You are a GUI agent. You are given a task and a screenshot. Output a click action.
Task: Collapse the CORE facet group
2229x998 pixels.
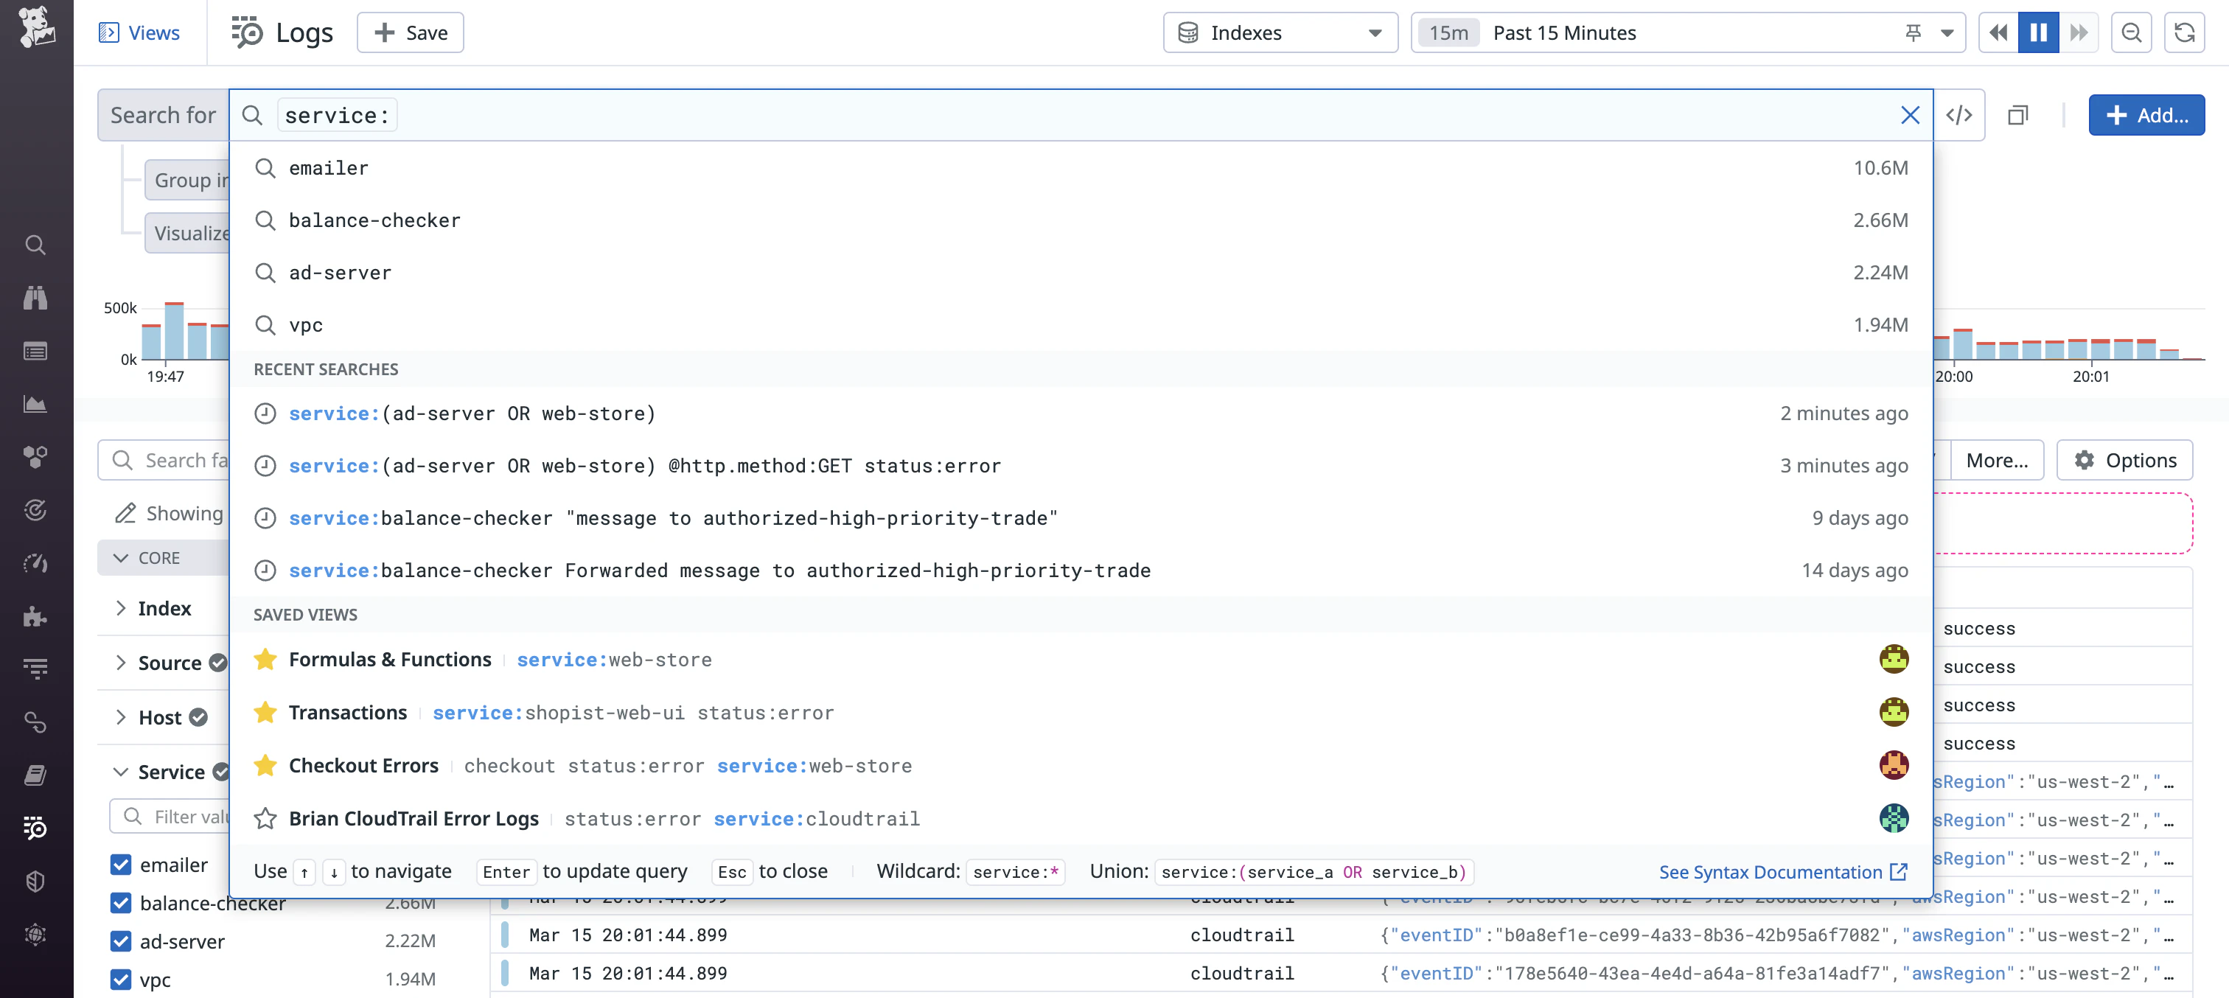[x=121, y=558]
